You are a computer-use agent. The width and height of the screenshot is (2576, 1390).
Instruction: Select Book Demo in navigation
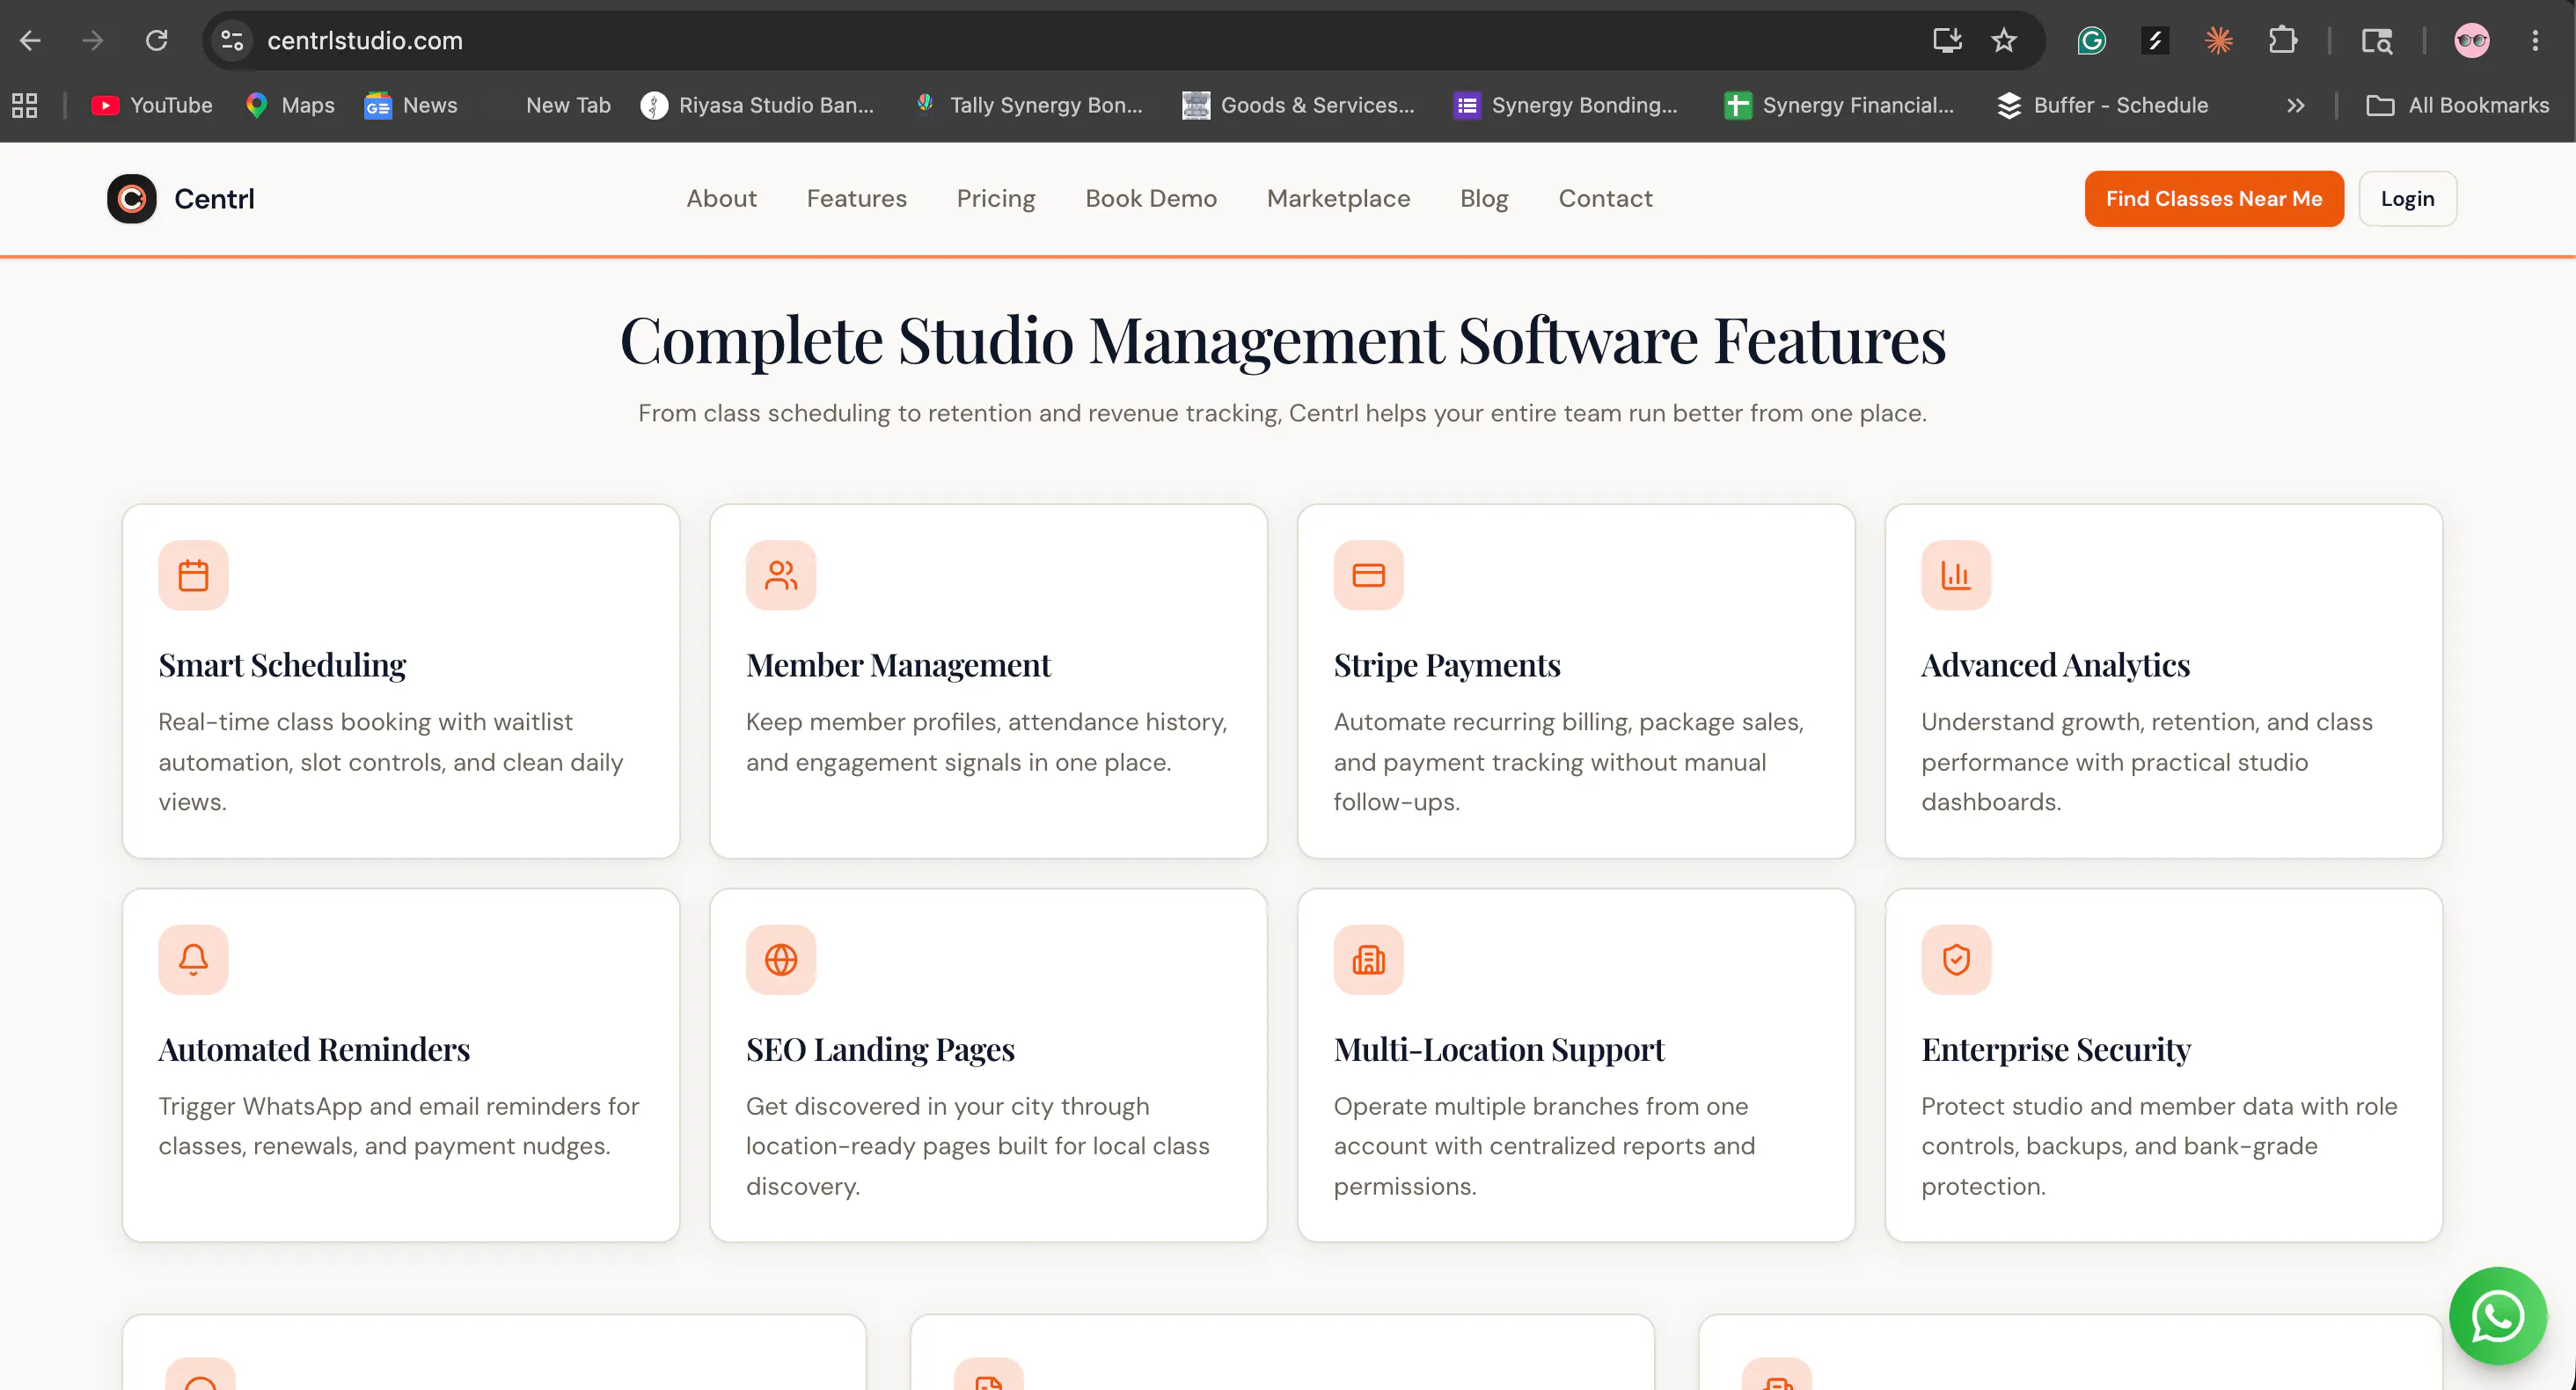click(x=1151, y=198)
